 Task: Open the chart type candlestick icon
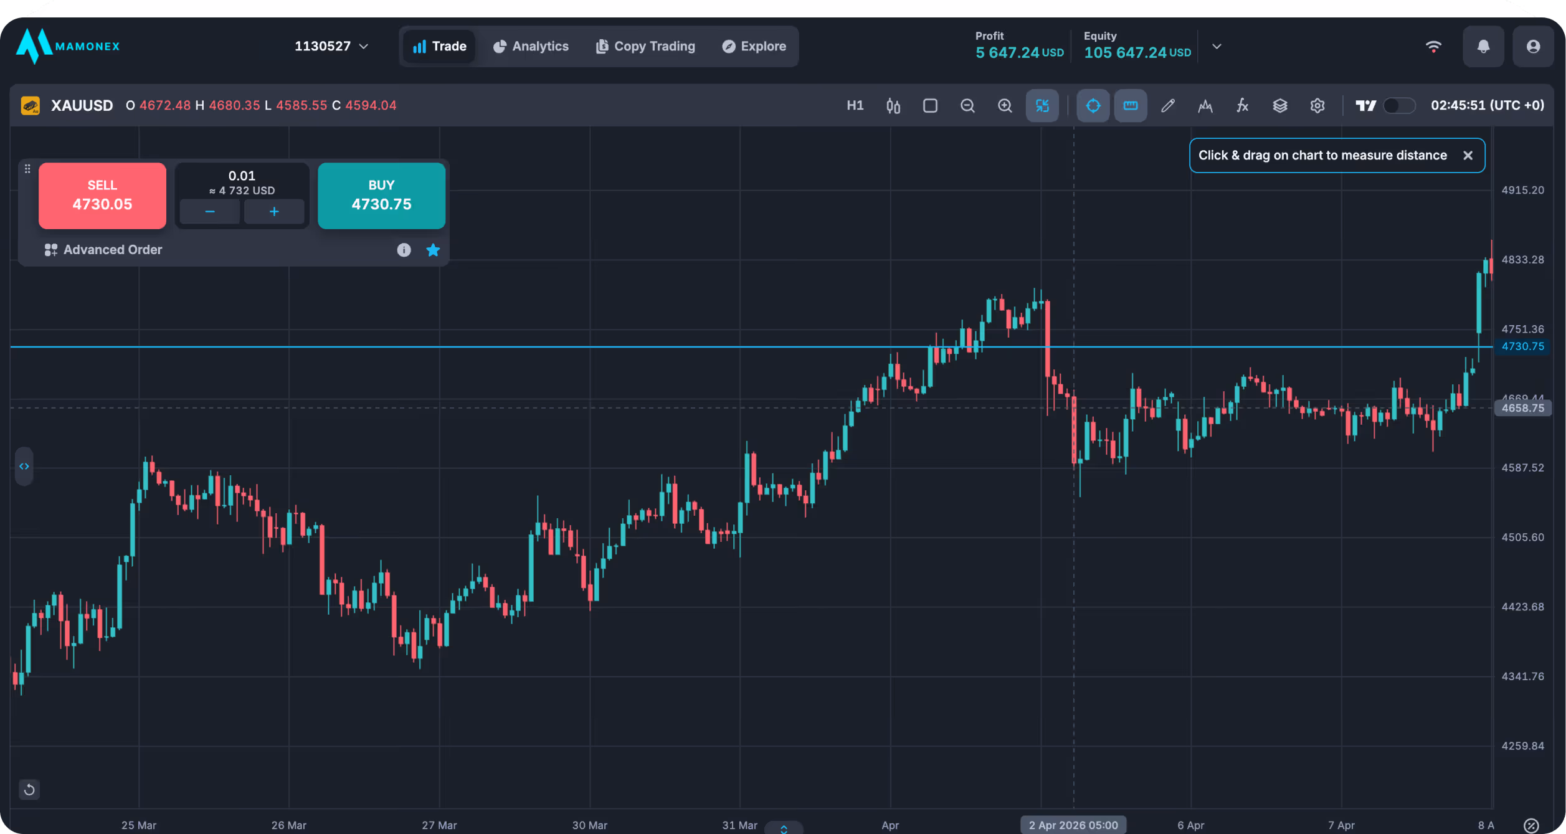pyautogui.click(x=893, y=106)
